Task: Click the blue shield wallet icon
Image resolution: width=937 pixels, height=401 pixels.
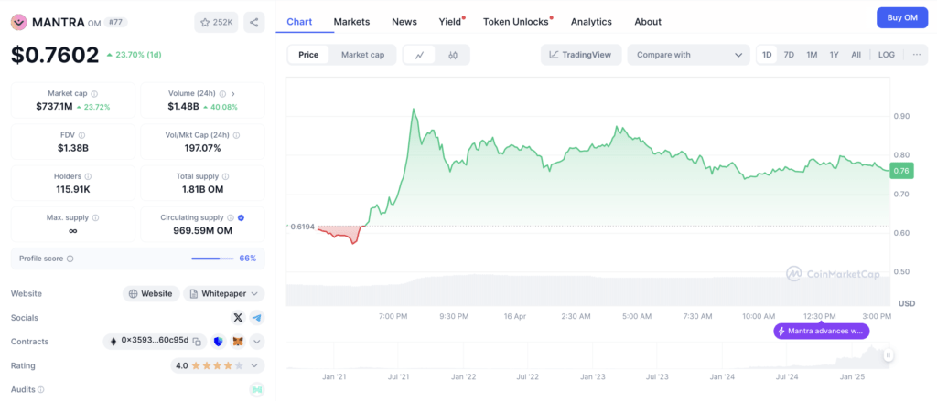Action: coord(218,342)
